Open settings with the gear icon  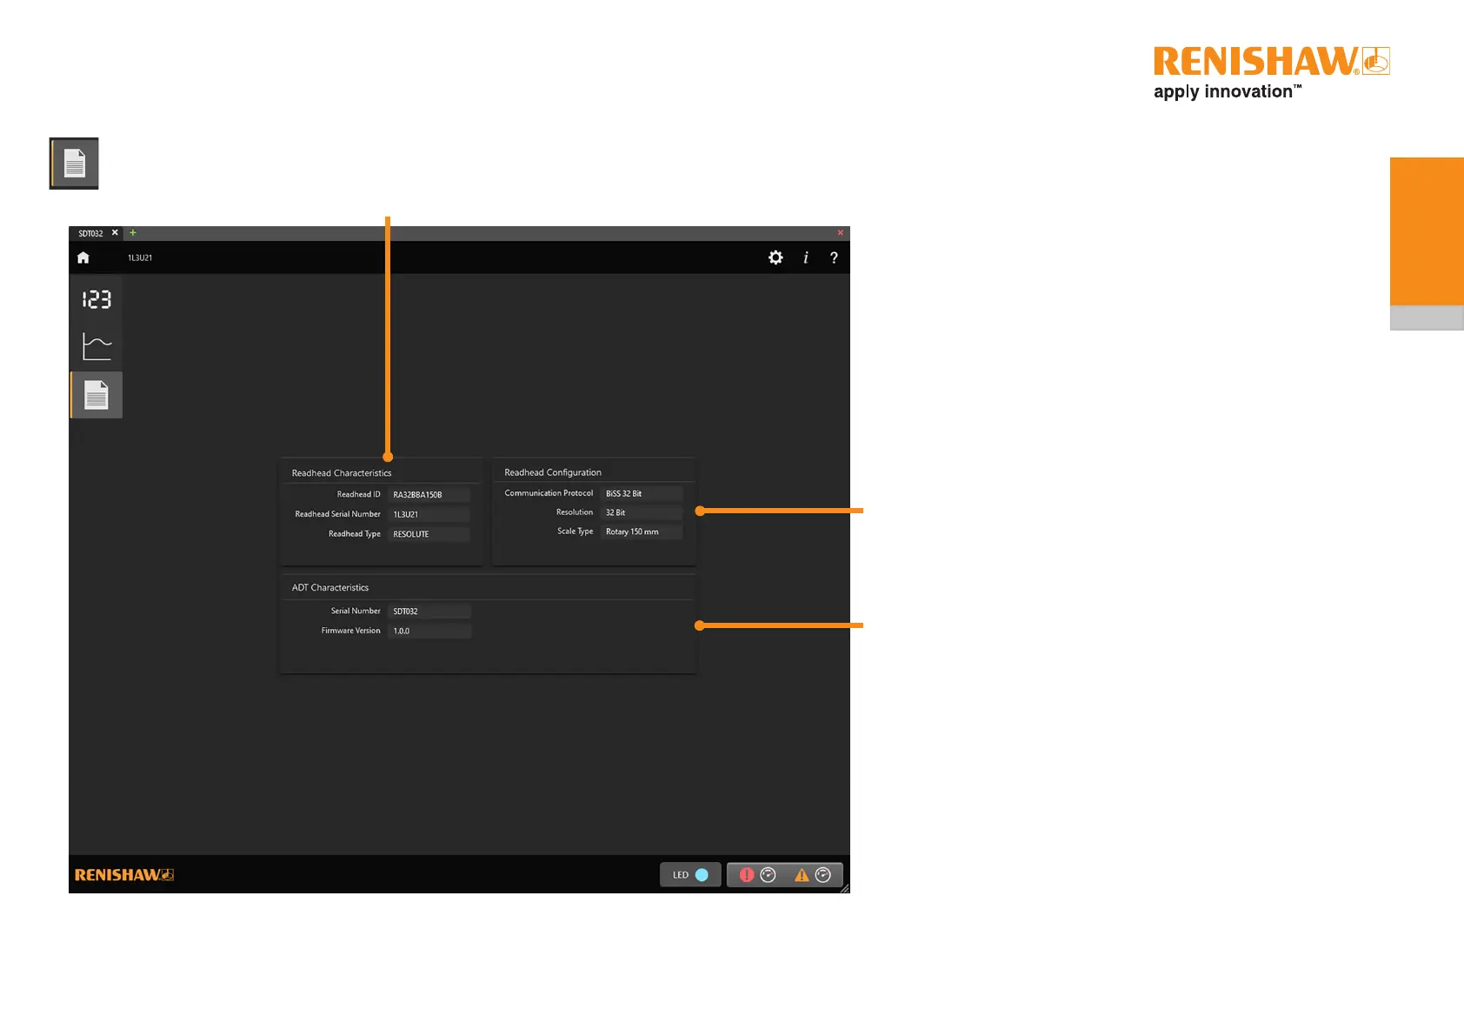[775, 257]
